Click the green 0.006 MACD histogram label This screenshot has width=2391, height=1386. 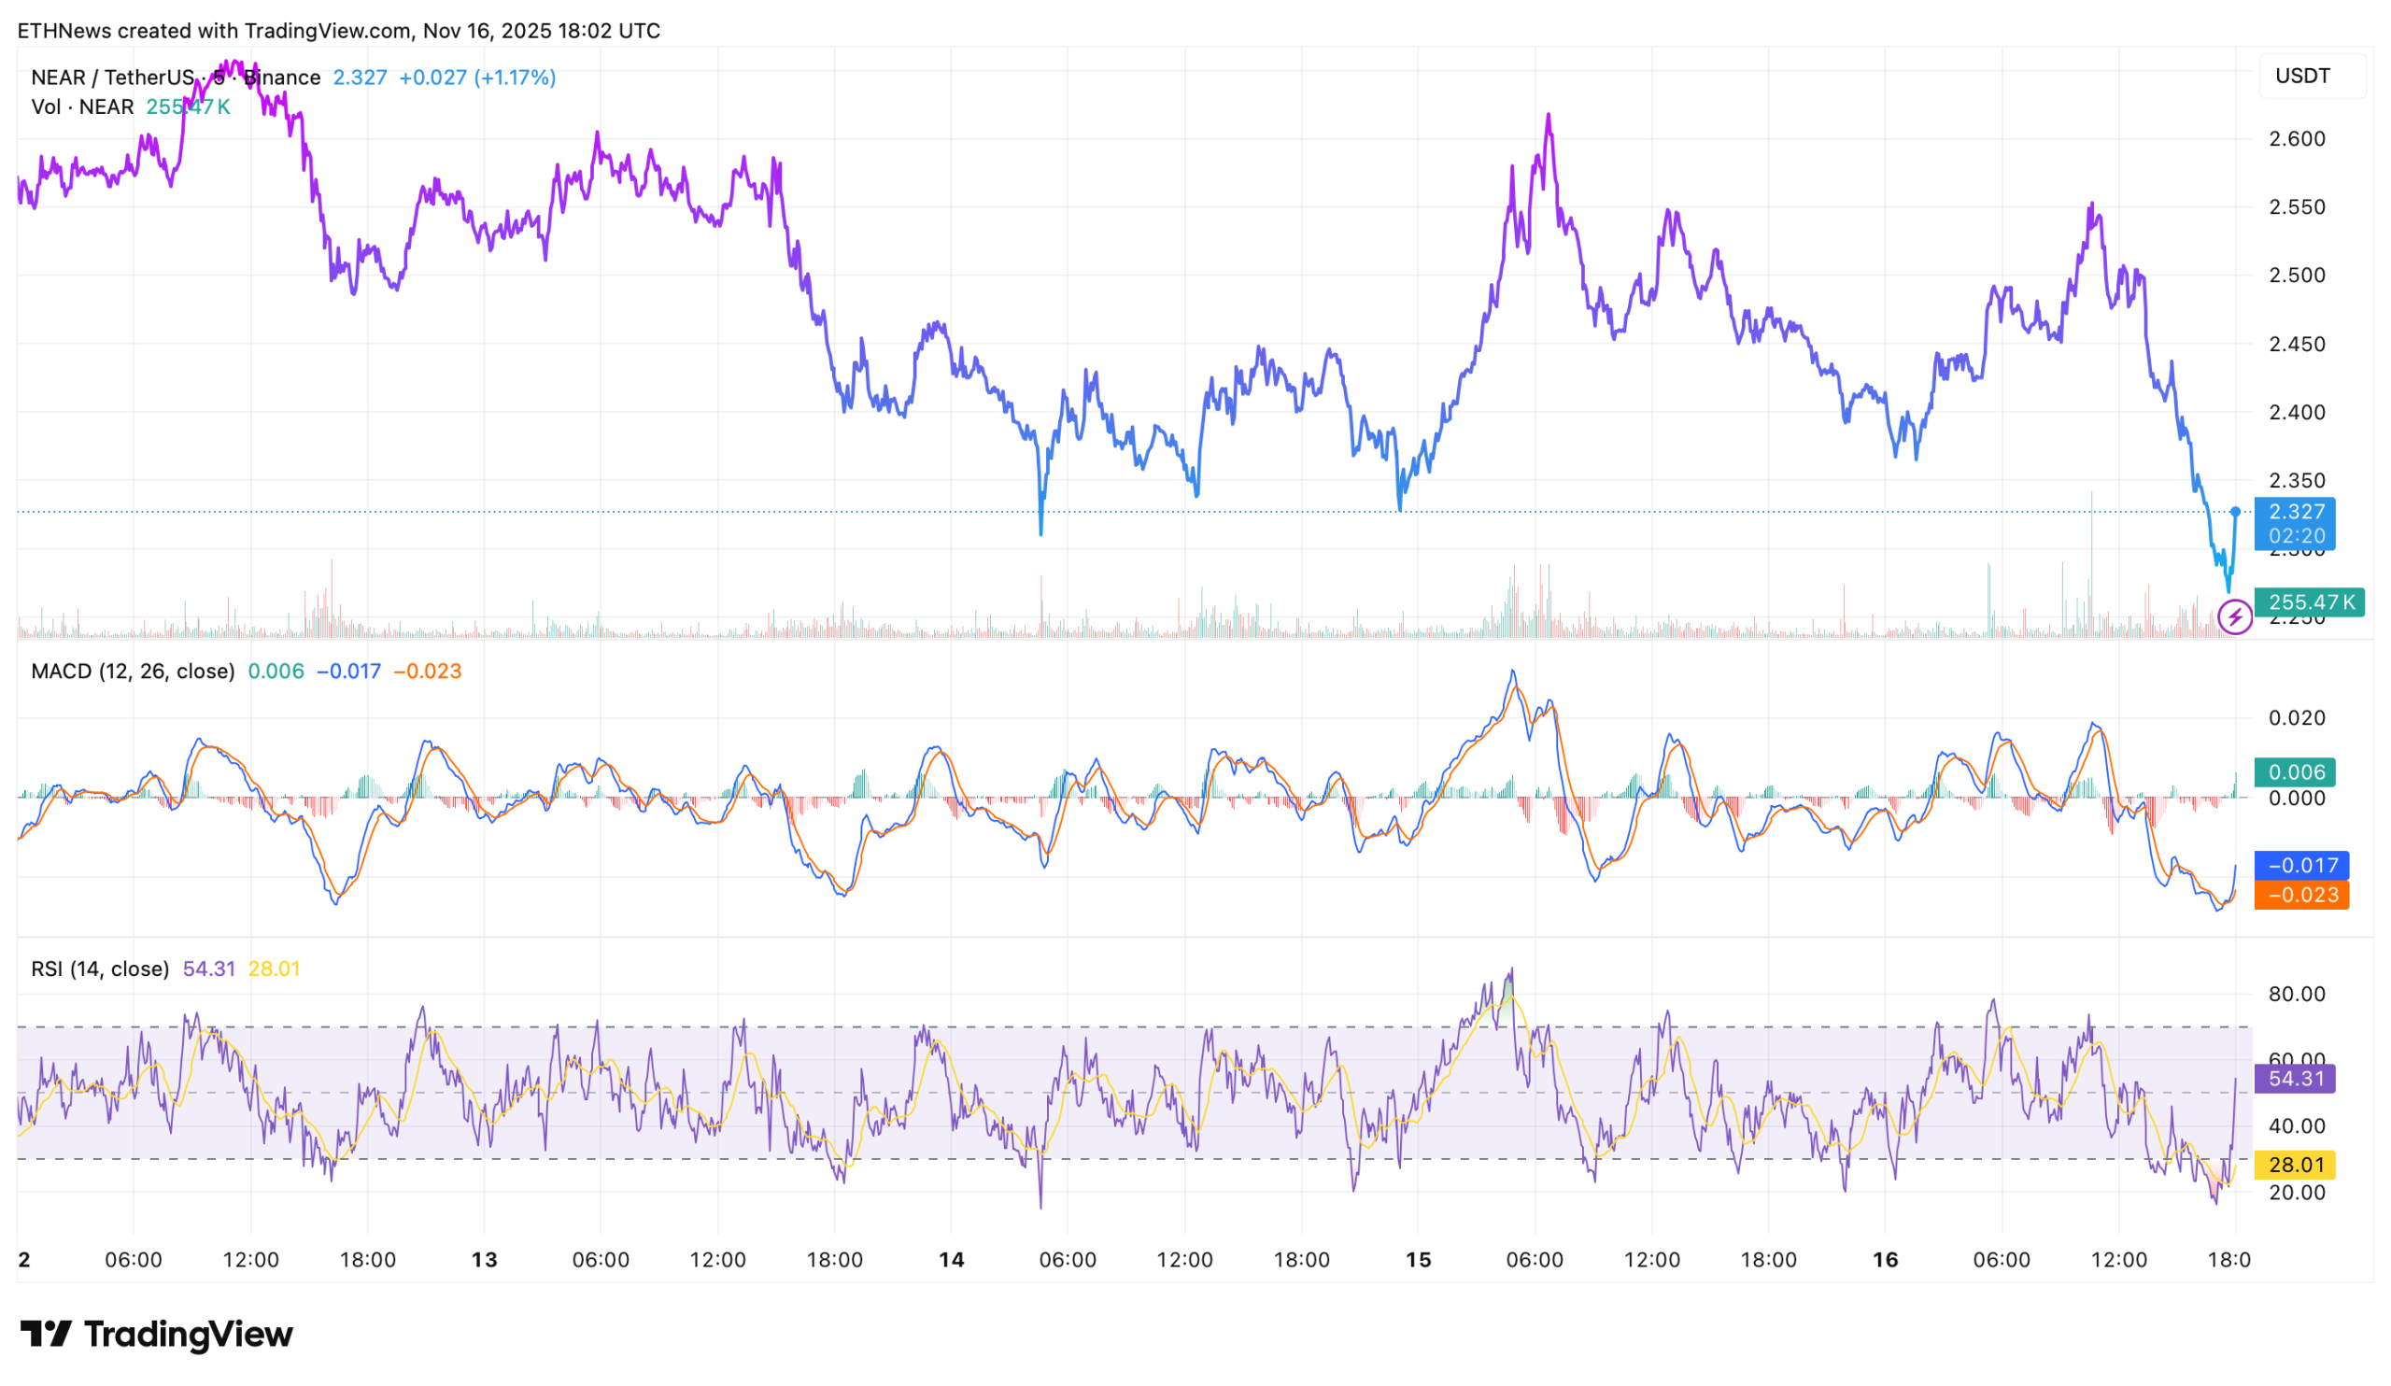click(x=2295, y=772)
